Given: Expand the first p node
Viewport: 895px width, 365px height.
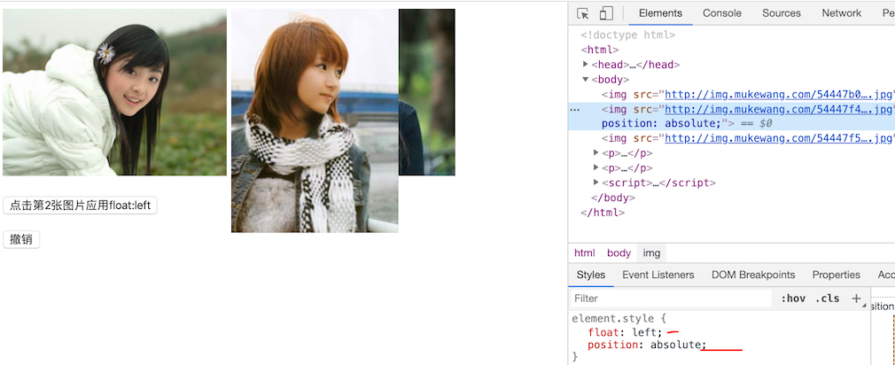Looking at the screenshot, I should (x=595, y=153).
